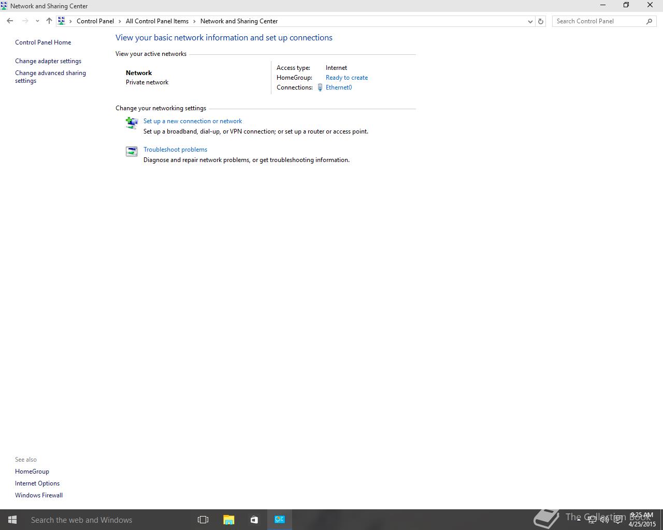Click the taskbar clock and date
Viewport: 663px width, 530px height.
[x=642, y=520]
